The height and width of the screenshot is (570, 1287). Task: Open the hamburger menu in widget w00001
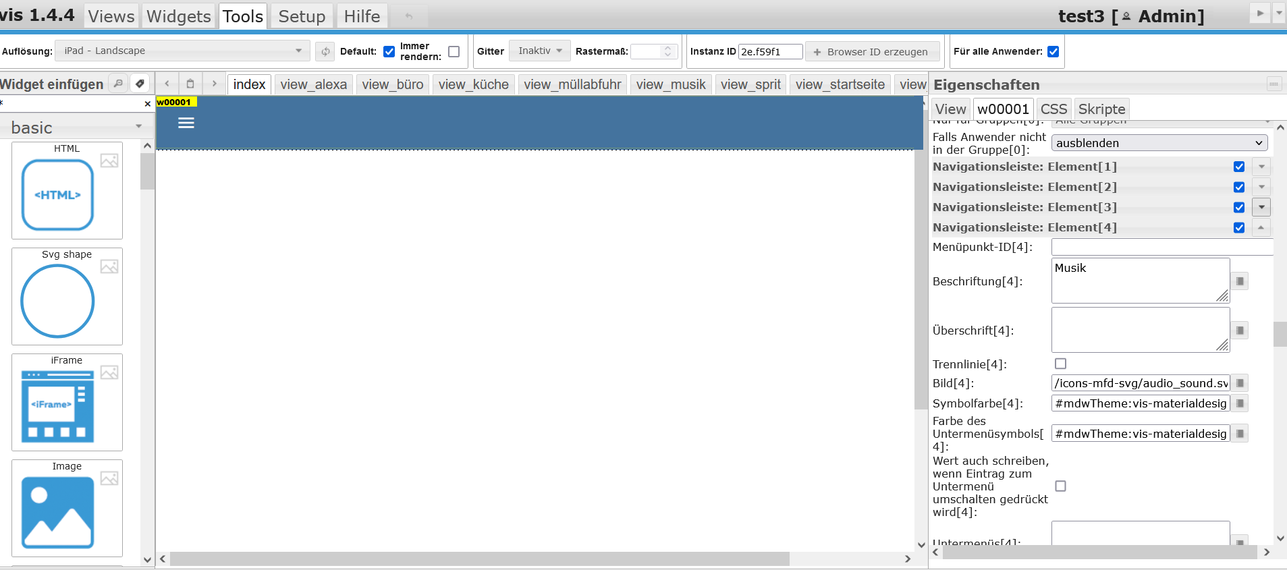(186, 123)
